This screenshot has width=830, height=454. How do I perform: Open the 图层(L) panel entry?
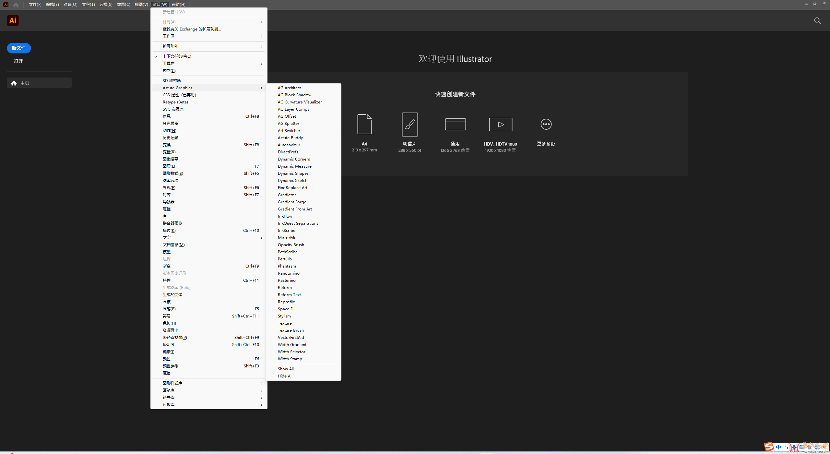click(209, 166)
